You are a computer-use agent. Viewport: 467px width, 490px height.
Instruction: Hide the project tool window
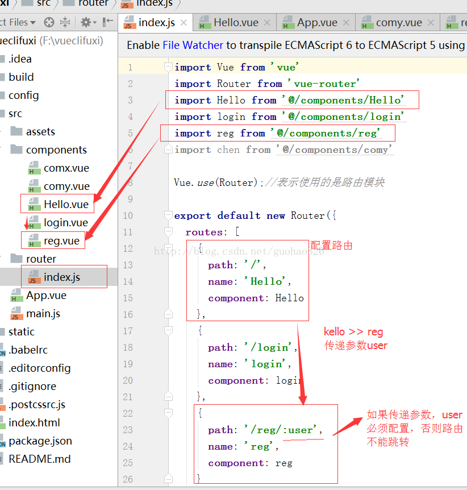[x=108, y=22]
